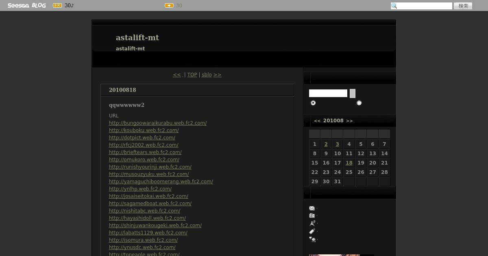The image size is (488, 256).
Task: Open musouzyuku.web.fc2.com link
Action: pos(149,174)
